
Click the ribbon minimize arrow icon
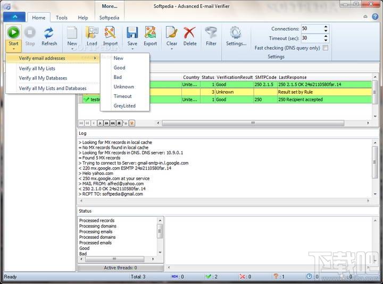(x=365, y=17)
